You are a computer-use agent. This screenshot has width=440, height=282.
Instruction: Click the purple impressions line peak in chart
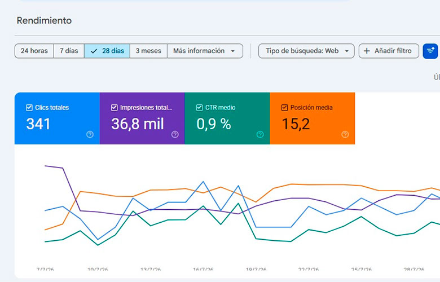tap(46, 166)
